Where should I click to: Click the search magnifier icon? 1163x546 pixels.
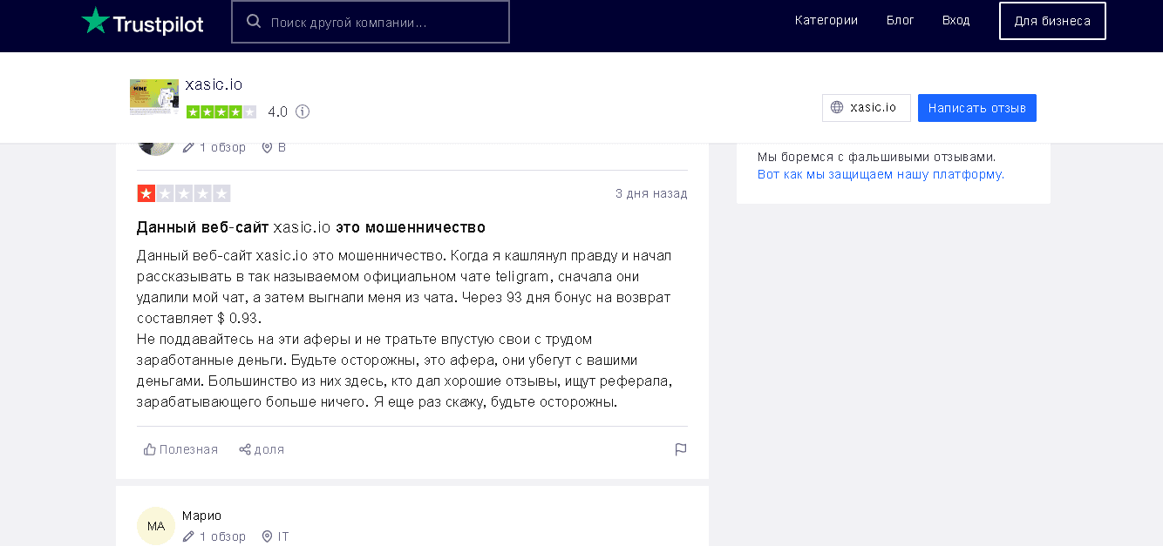tap(254, 22)
